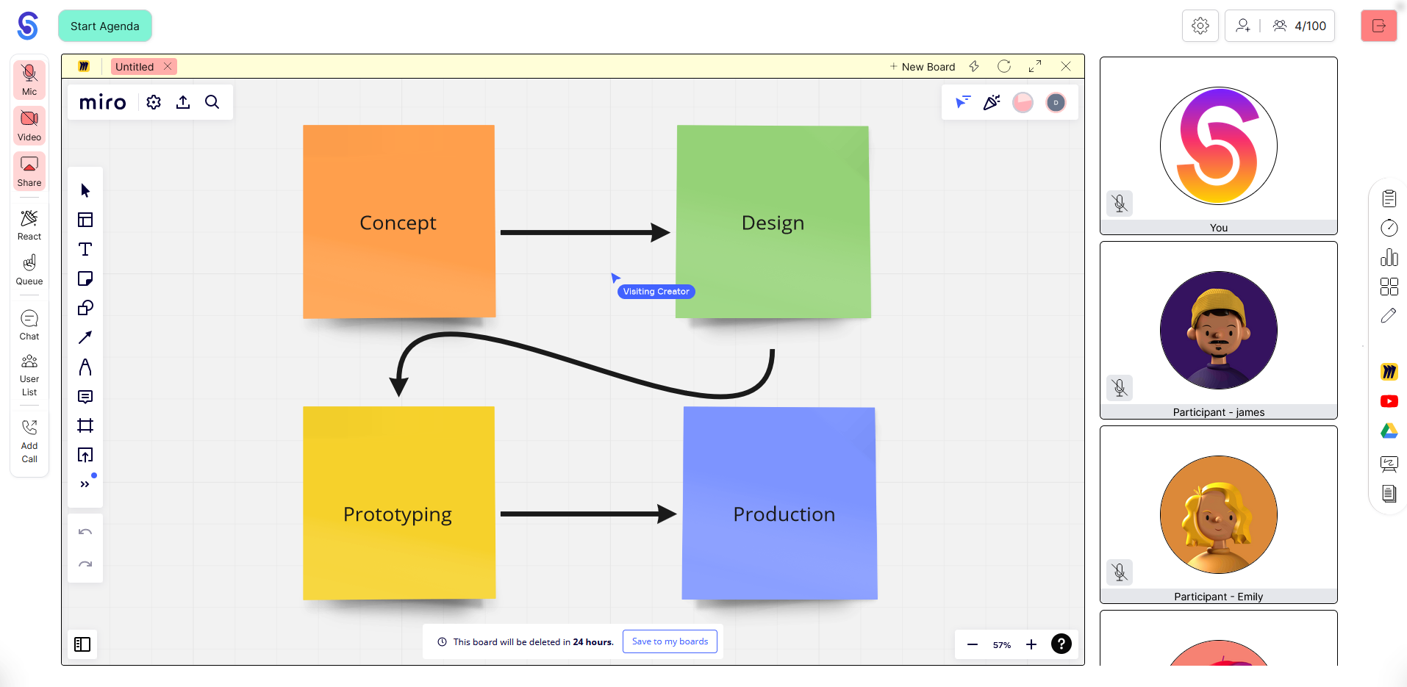Open the agenda clipboard icon in right sidebar
Viewport: 1407px width, 687px height.
click(x=1389, y=198)
